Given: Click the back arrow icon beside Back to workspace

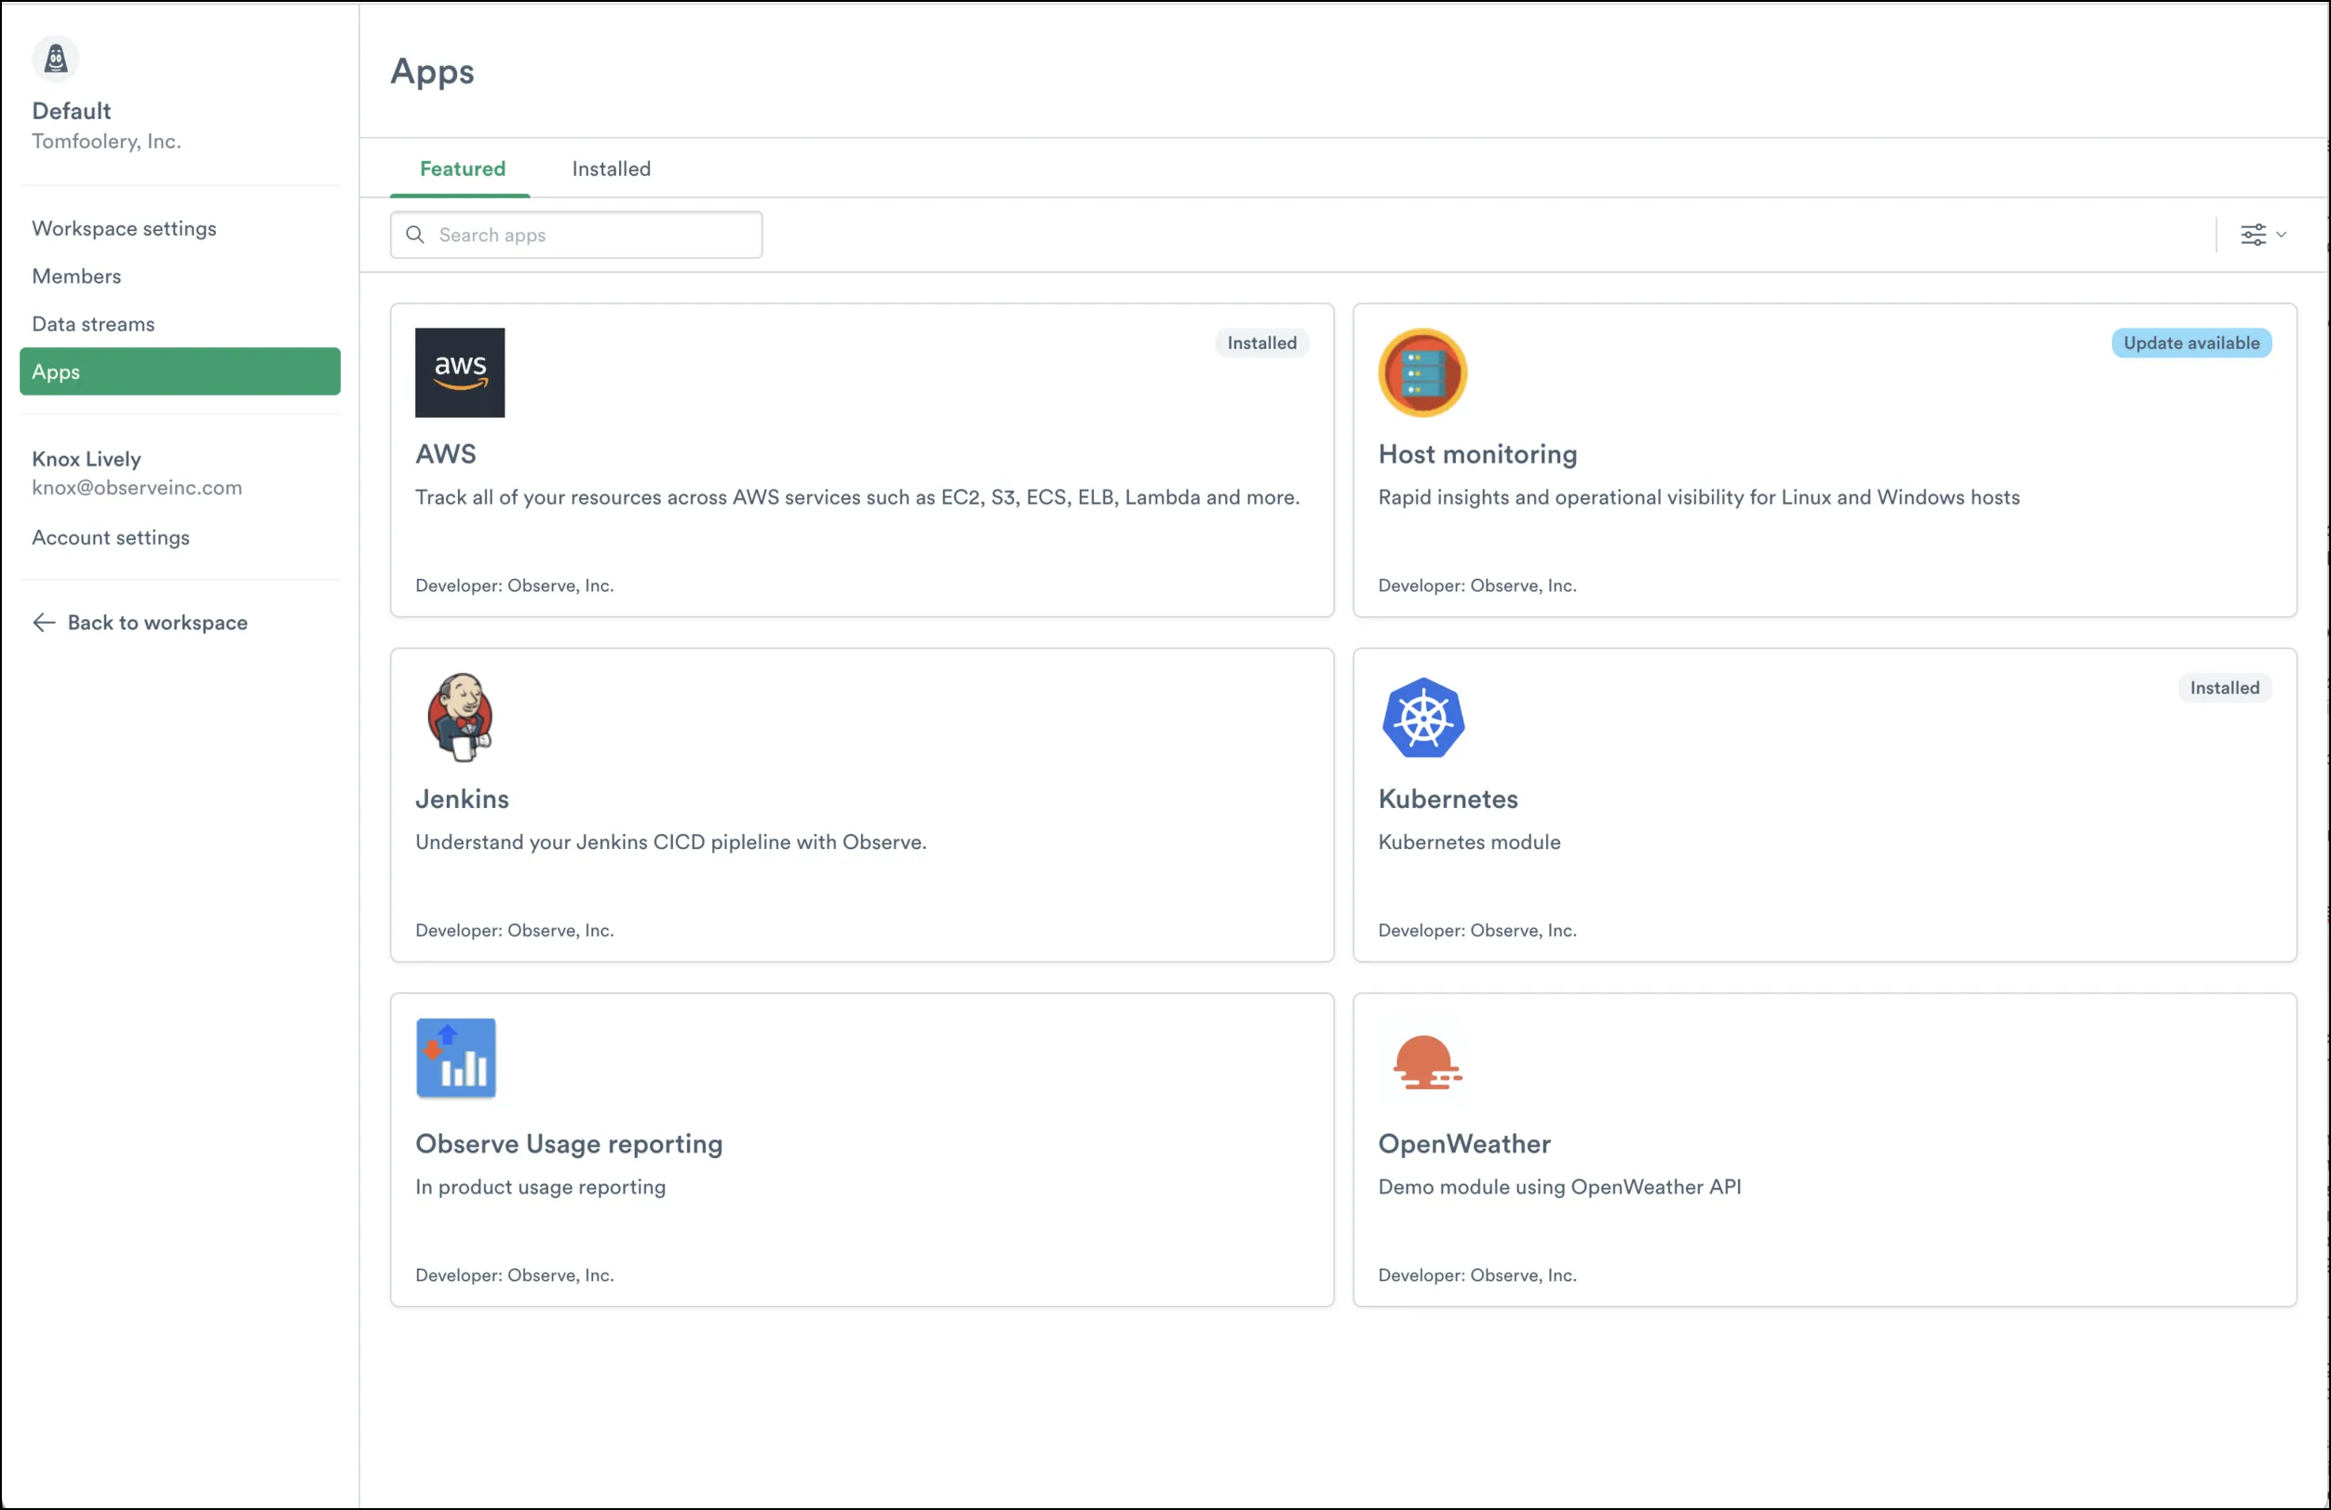Looking at the screenshot, I should pos(44,623).
